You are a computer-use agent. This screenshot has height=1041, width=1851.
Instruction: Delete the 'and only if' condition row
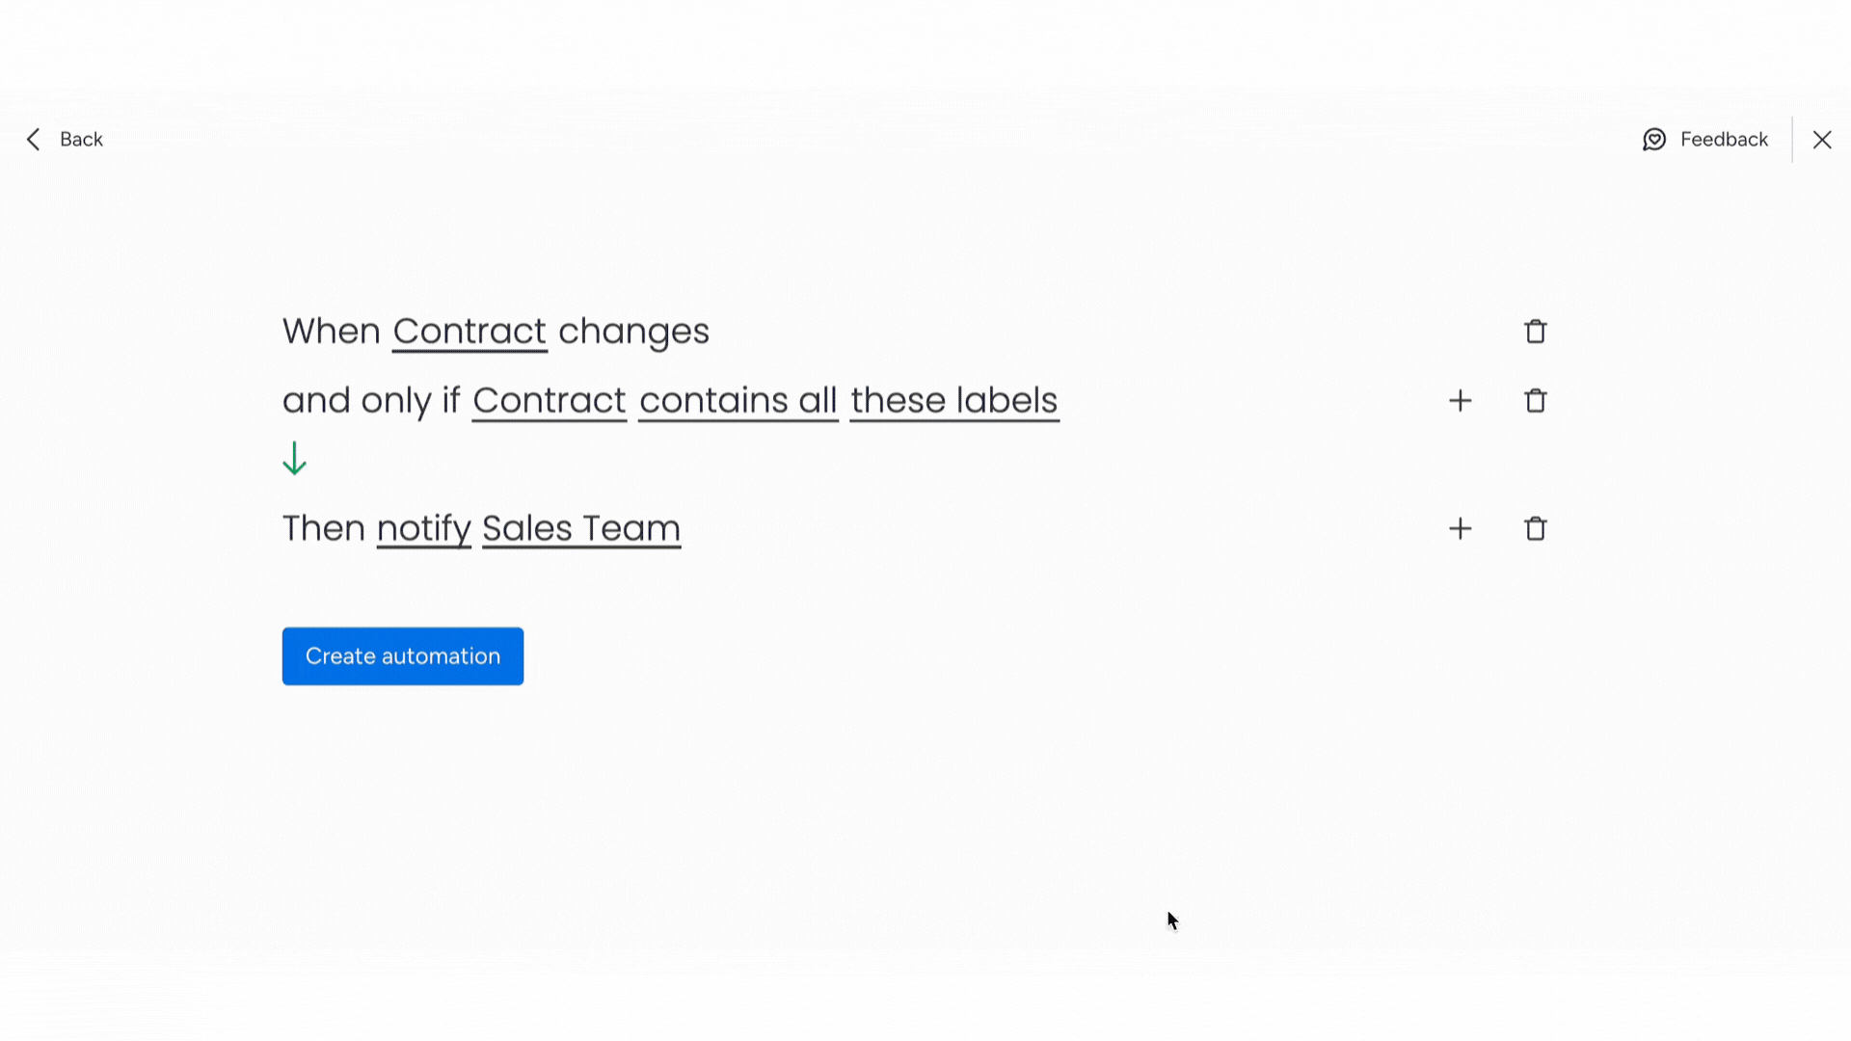[x=1535, y=401]
